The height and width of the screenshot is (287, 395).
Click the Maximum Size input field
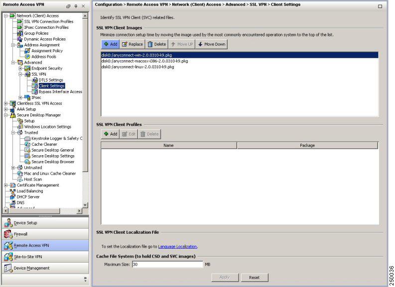167,264
